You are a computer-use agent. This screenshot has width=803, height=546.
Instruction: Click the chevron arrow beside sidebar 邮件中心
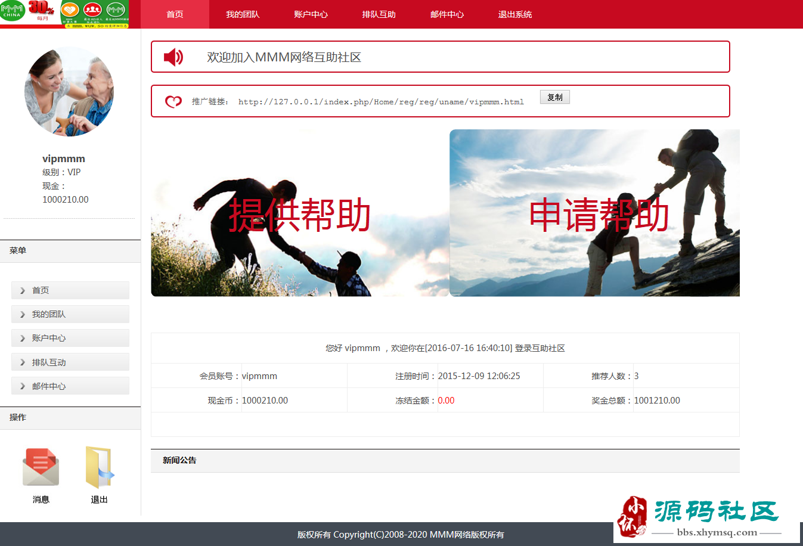coord(23,386)
